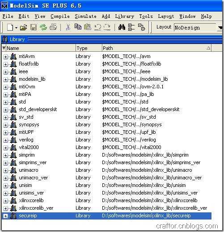Expand the mtiAvm library

click(x=5, y=57)
